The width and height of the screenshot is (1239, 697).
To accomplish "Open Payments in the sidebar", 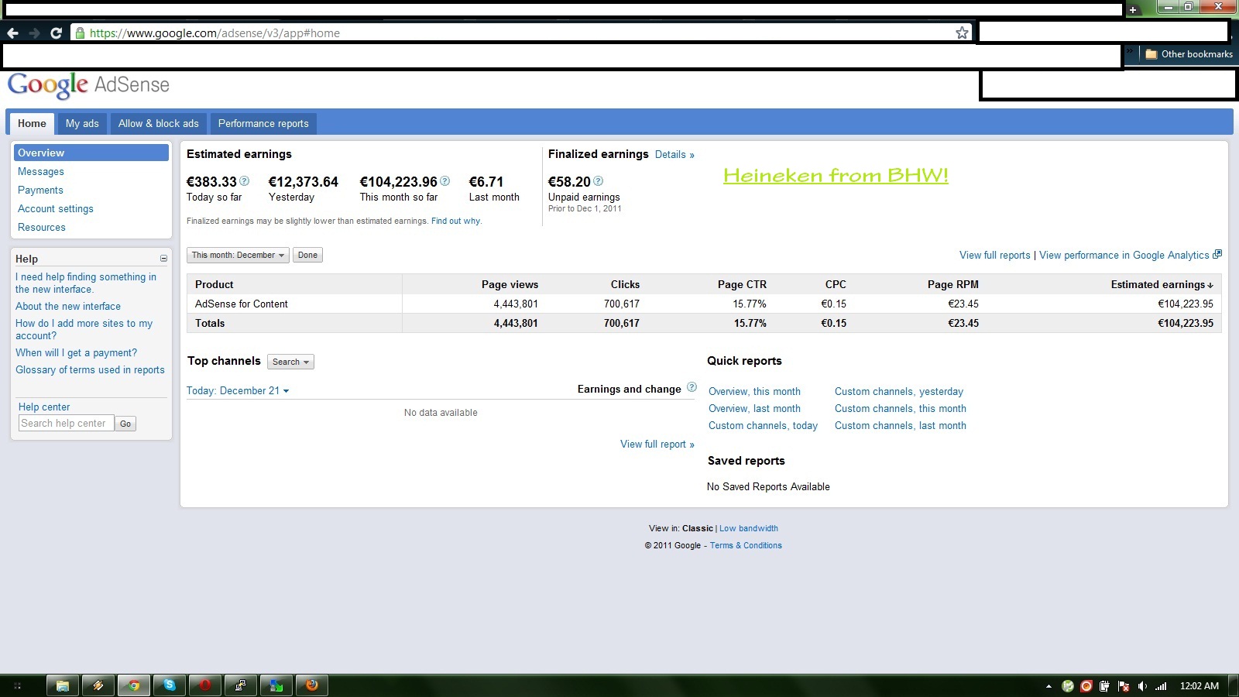I will click(40, 191).
